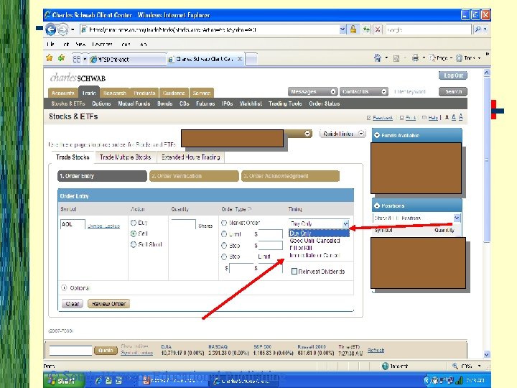Viewport: 517px width, 388px height.
Task: Open address bar URL history dropdown
Action: pyautogui.click(x=343, y=29)
